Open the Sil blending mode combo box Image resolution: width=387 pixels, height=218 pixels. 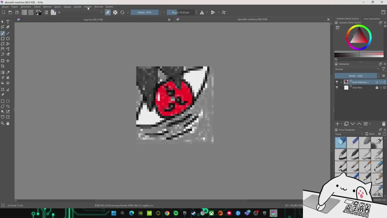point(80,12)
